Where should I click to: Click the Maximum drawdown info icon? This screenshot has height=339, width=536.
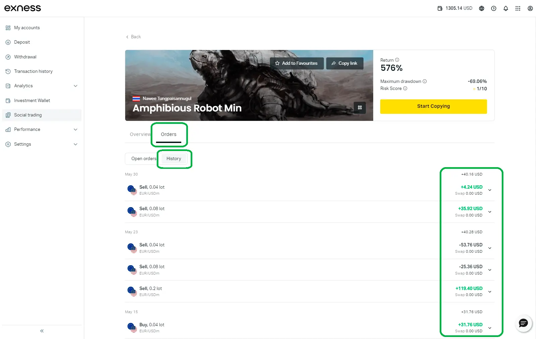click(x=425, y=81)
